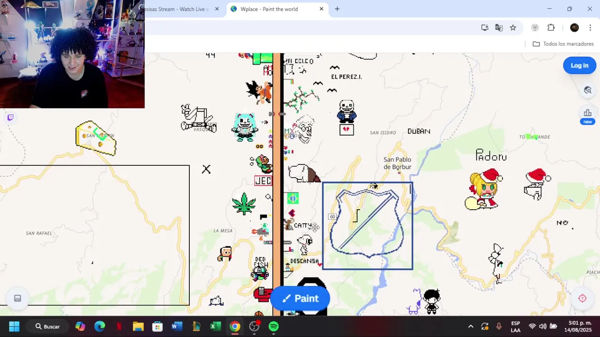
Task: Click the DUBAN pixel text
Action: tap(419, 132)
